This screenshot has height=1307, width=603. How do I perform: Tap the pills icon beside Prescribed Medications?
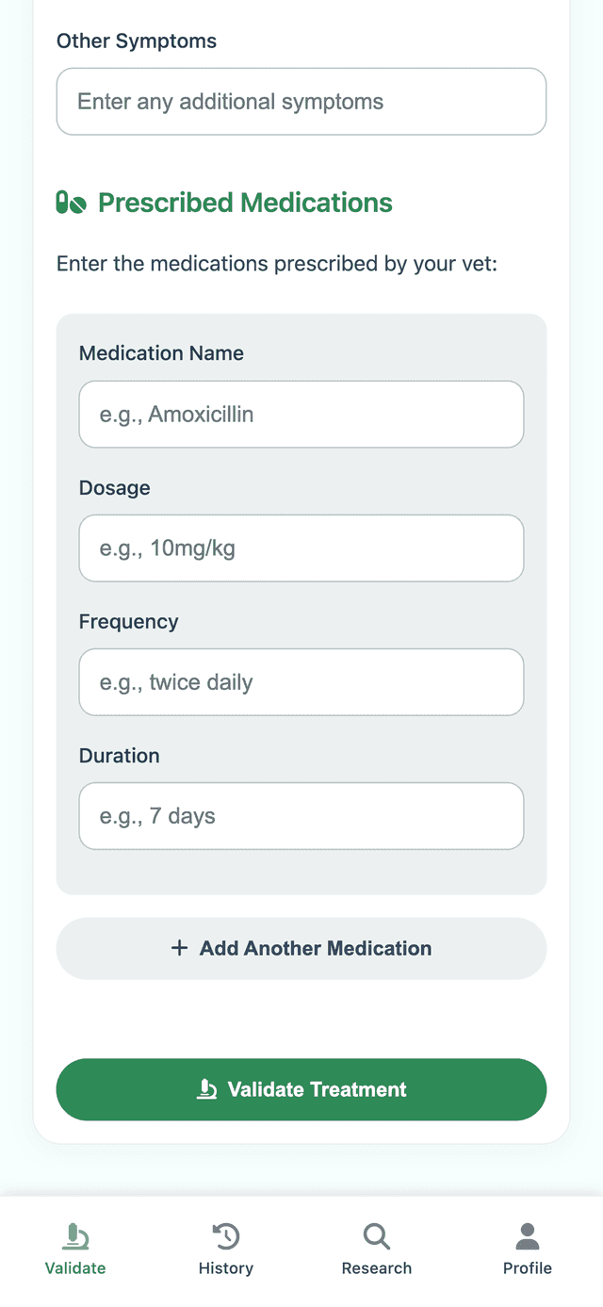71,202
